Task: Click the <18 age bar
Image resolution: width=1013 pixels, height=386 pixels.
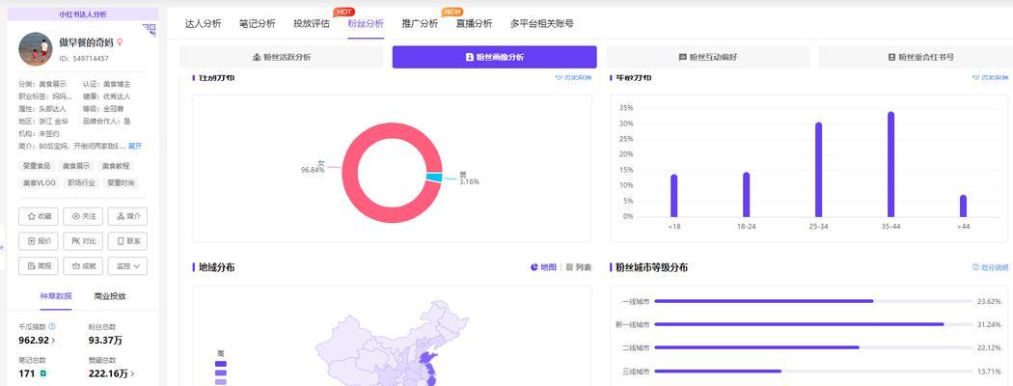Action: coord(673,196)
